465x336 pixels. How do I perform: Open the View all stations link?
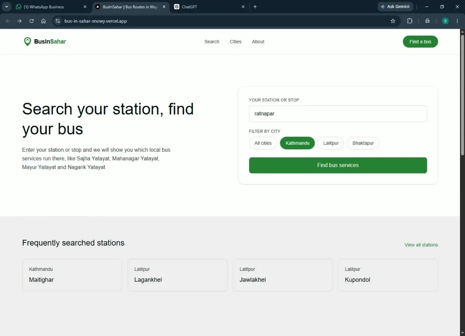421,245
